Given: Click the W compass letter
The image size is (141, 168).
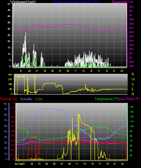Looking at the screenshot, I should pyautogui.click(x=133, y=79).
